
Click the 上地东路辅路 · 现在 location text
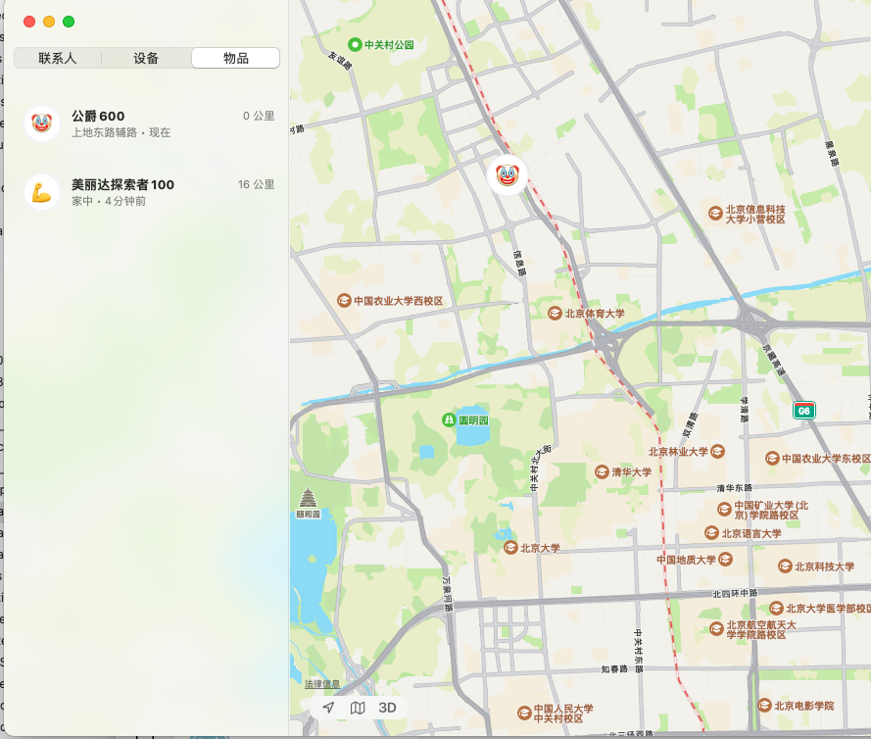click(121, 132)
